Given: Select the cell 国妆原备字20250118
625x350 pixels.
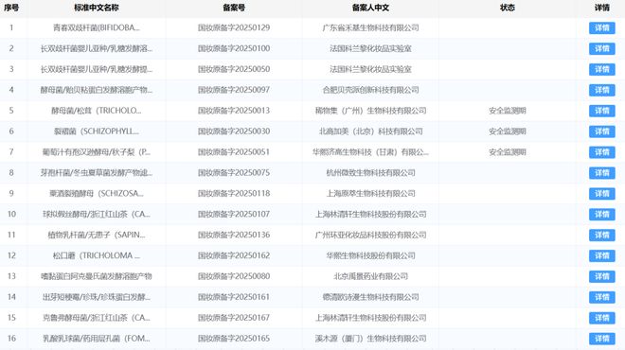Looking at the screenshot, I should (x=234, y=194).
